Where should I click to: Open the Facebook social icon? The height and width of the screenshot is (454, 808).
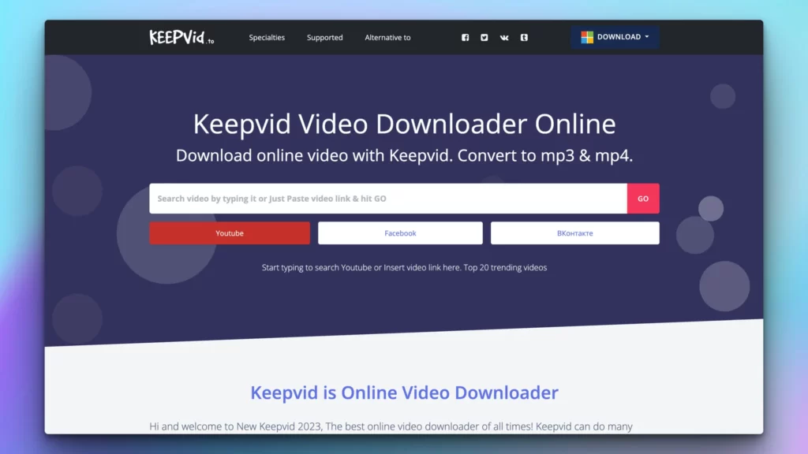point(465,37)
